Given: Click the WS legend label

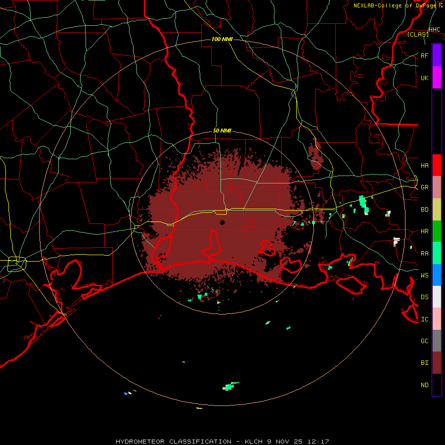Looking at the screenshot, I should pyautogui.click(x=424, y=275).
